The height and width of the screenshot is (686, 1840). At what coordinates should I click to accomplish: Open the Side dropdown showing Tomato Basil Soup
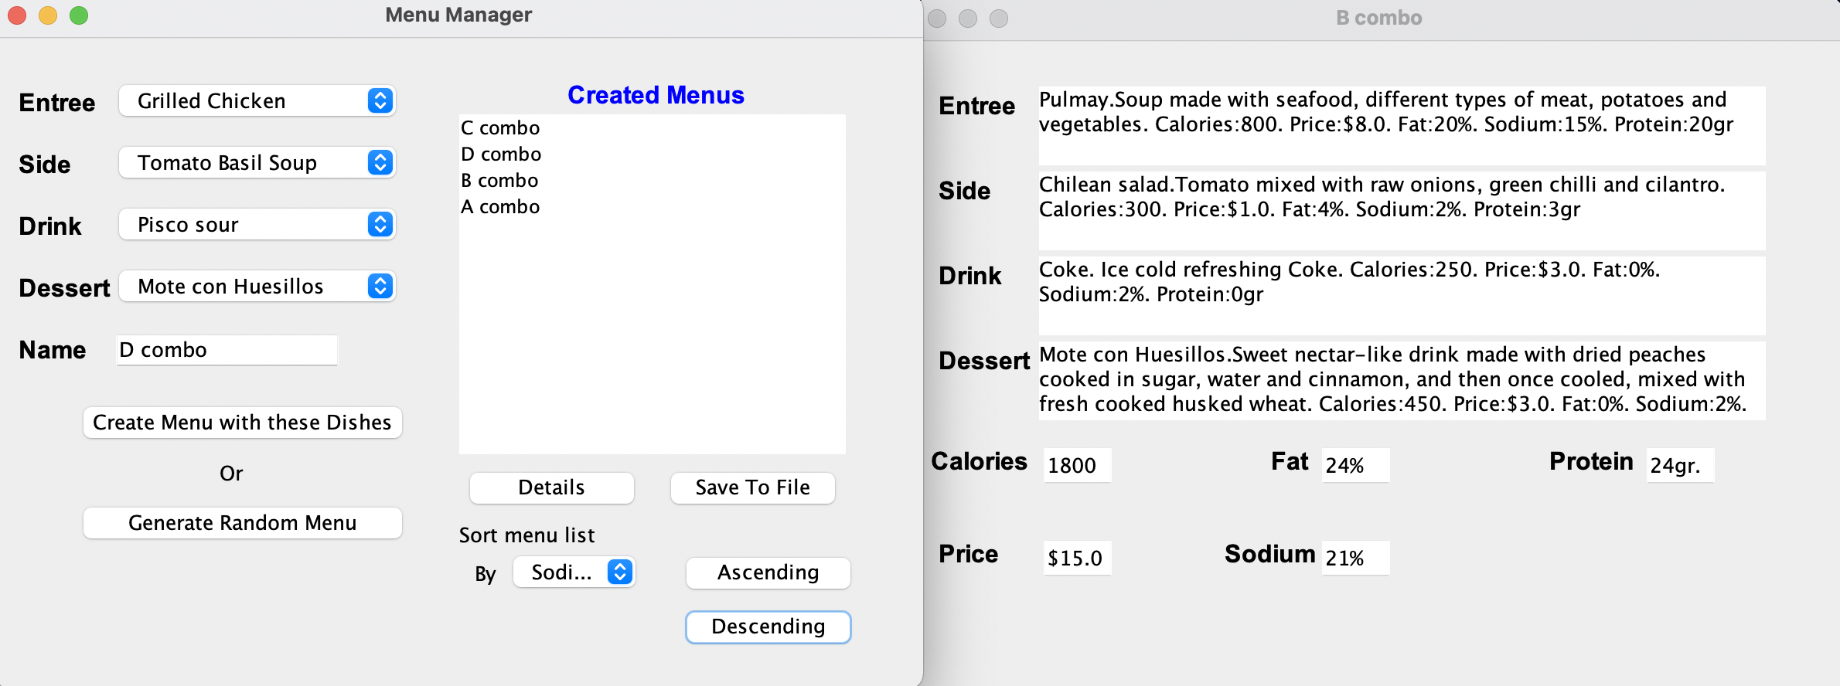click(x=257, y=162)
